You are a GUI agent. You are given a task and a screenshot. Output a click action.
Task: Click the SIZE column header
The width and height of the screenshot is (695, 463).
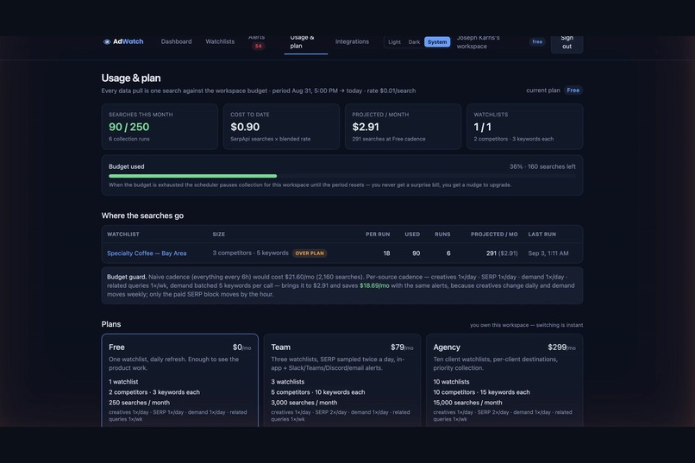[218, 235]
